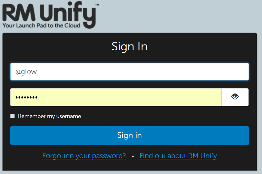Open the Forgotten your password? link

click(x=84, y=156)
